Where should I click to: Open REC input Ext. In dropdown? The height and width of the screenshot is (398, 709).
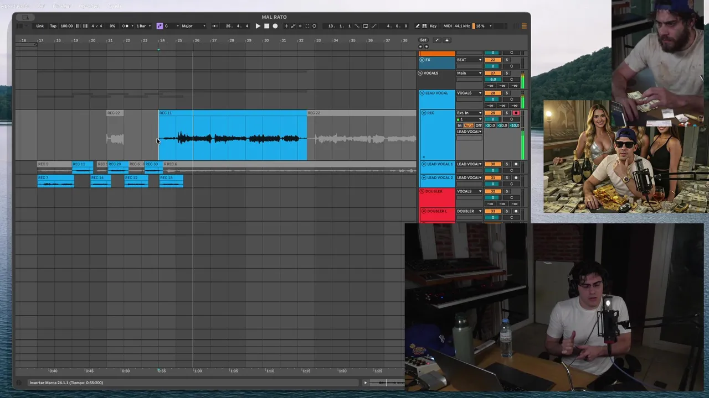click(469, 113)
